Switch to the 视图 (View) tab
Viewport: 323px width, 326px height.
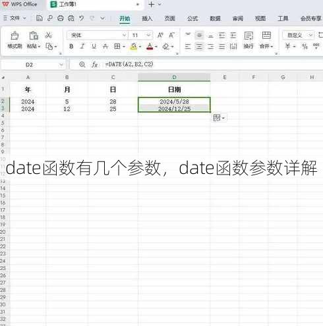(x=260, y=18)
